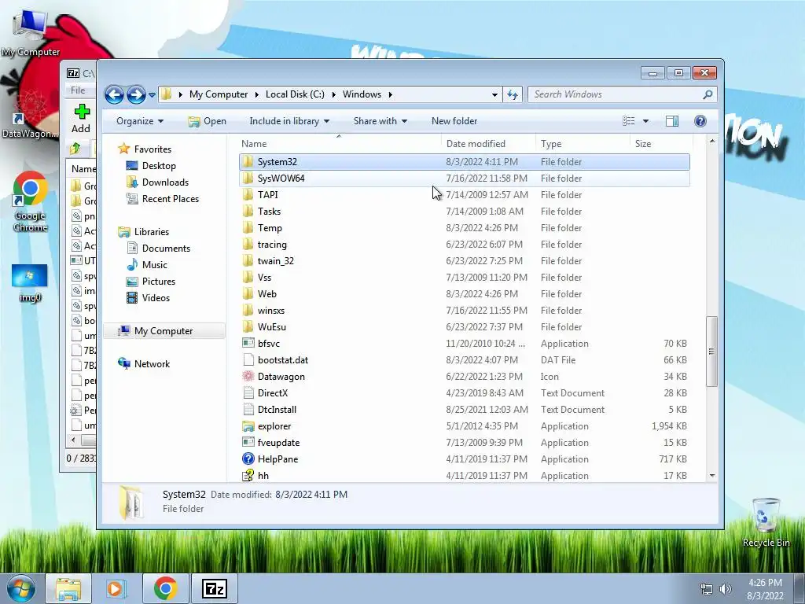This screenshot has width=805, height=604.
Task: Change the view with the views icon
Action: click(x=629, y=121)
